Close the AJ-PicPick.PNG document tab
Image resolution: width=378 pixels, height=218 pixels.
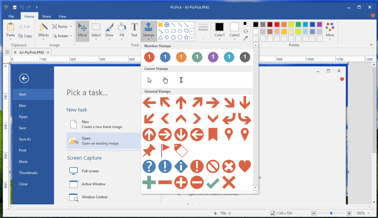48,53
